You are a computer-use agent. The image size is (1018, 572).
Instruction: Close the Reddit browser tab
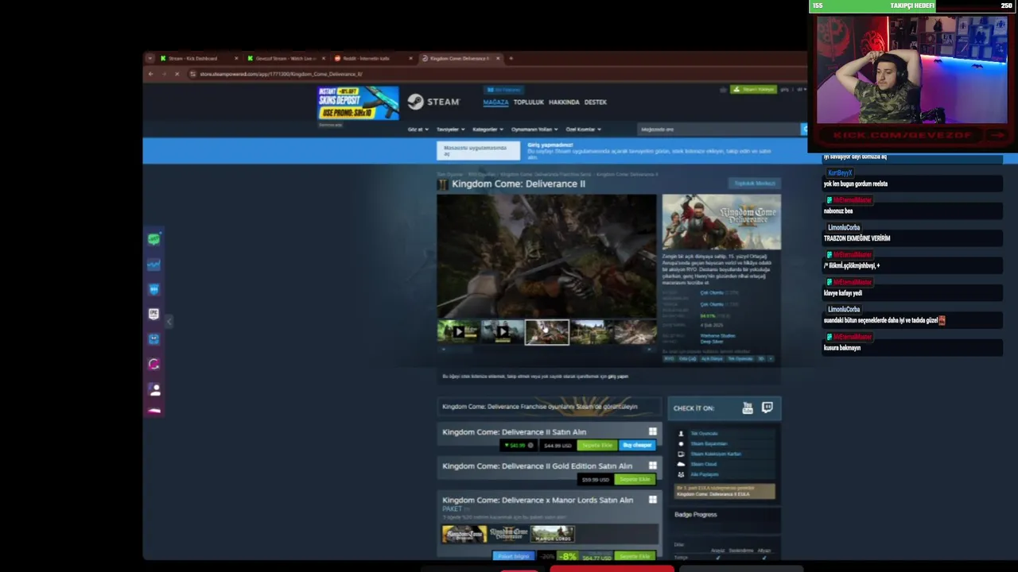click(410, 58)
